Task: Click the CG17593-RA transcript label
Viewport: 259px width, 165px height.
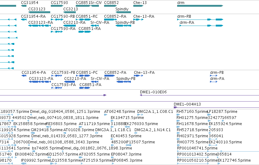Action: pyautogui.click(x=63, y=29)
